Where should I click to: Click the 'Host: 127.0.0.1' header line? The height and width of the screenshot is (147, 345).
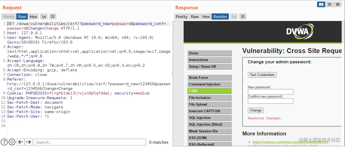coord(25,33)
